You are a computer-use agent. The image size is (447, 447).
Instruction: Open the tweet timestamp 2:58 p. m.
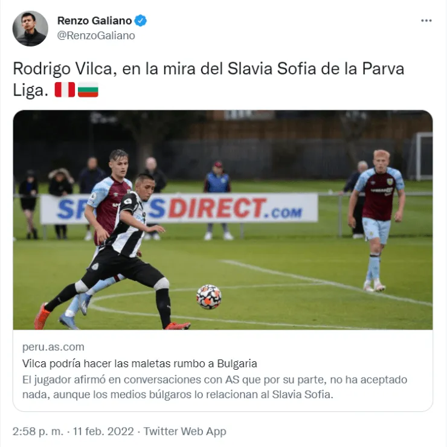[38, 431]
